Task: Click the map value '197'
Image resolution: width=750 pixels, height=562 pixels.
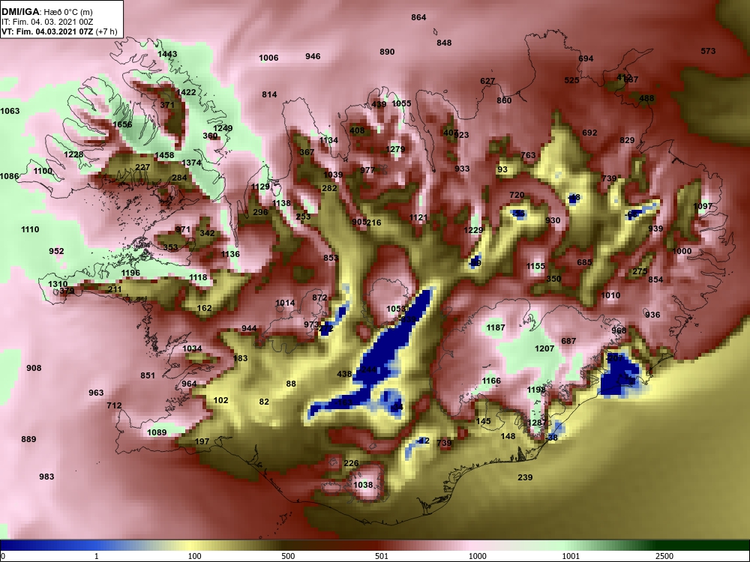Action: (x=202, y=441)
